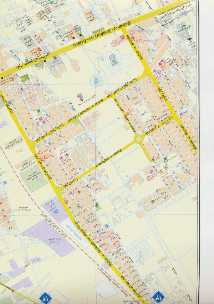Select the blue diamond marker at bottom right
The height and width of the screenshot is (304, 214).
click(x=157, y=296)
